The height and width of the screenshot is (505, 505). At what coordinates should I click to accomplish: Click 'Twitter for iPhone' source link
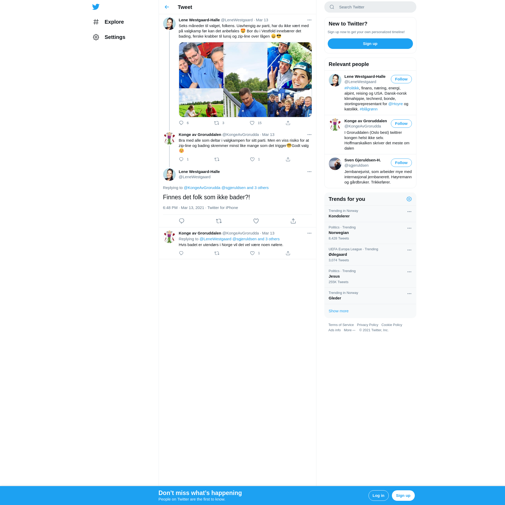(x=223, y=208)
